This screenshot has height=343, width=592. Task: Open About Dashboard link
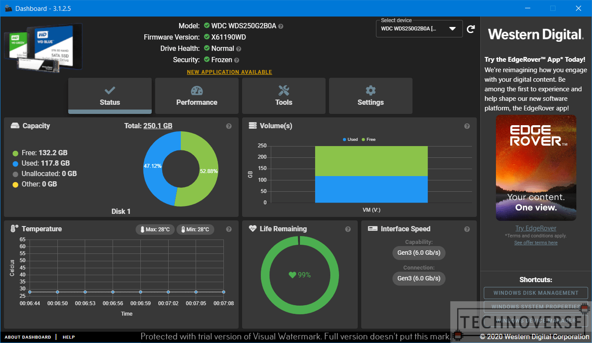click(28, 337)
